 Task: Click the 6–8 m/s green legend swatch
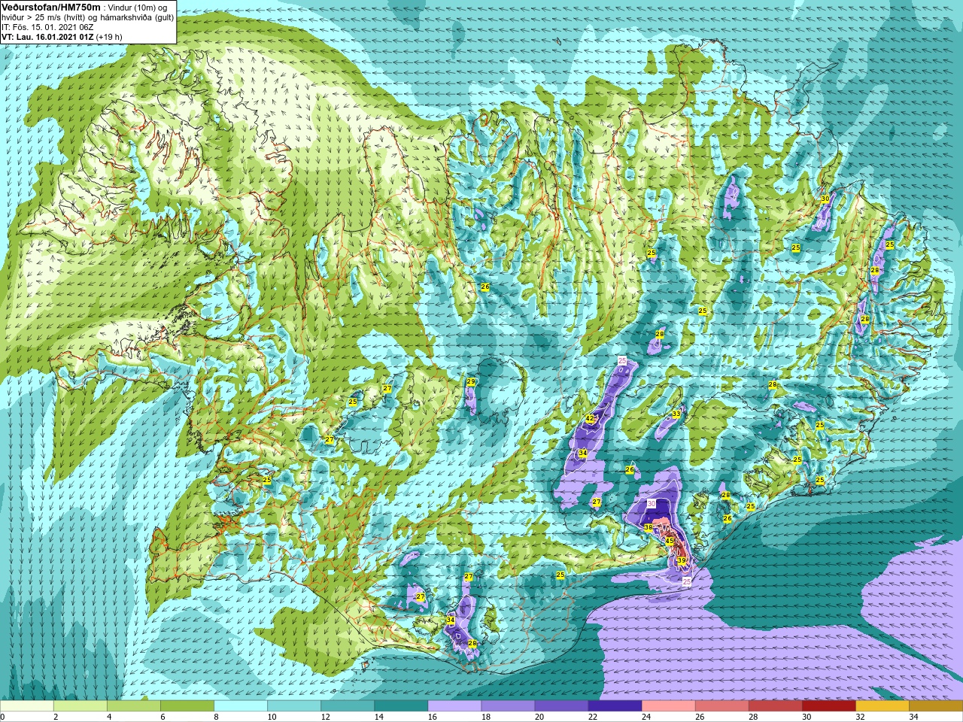point(187,706)
